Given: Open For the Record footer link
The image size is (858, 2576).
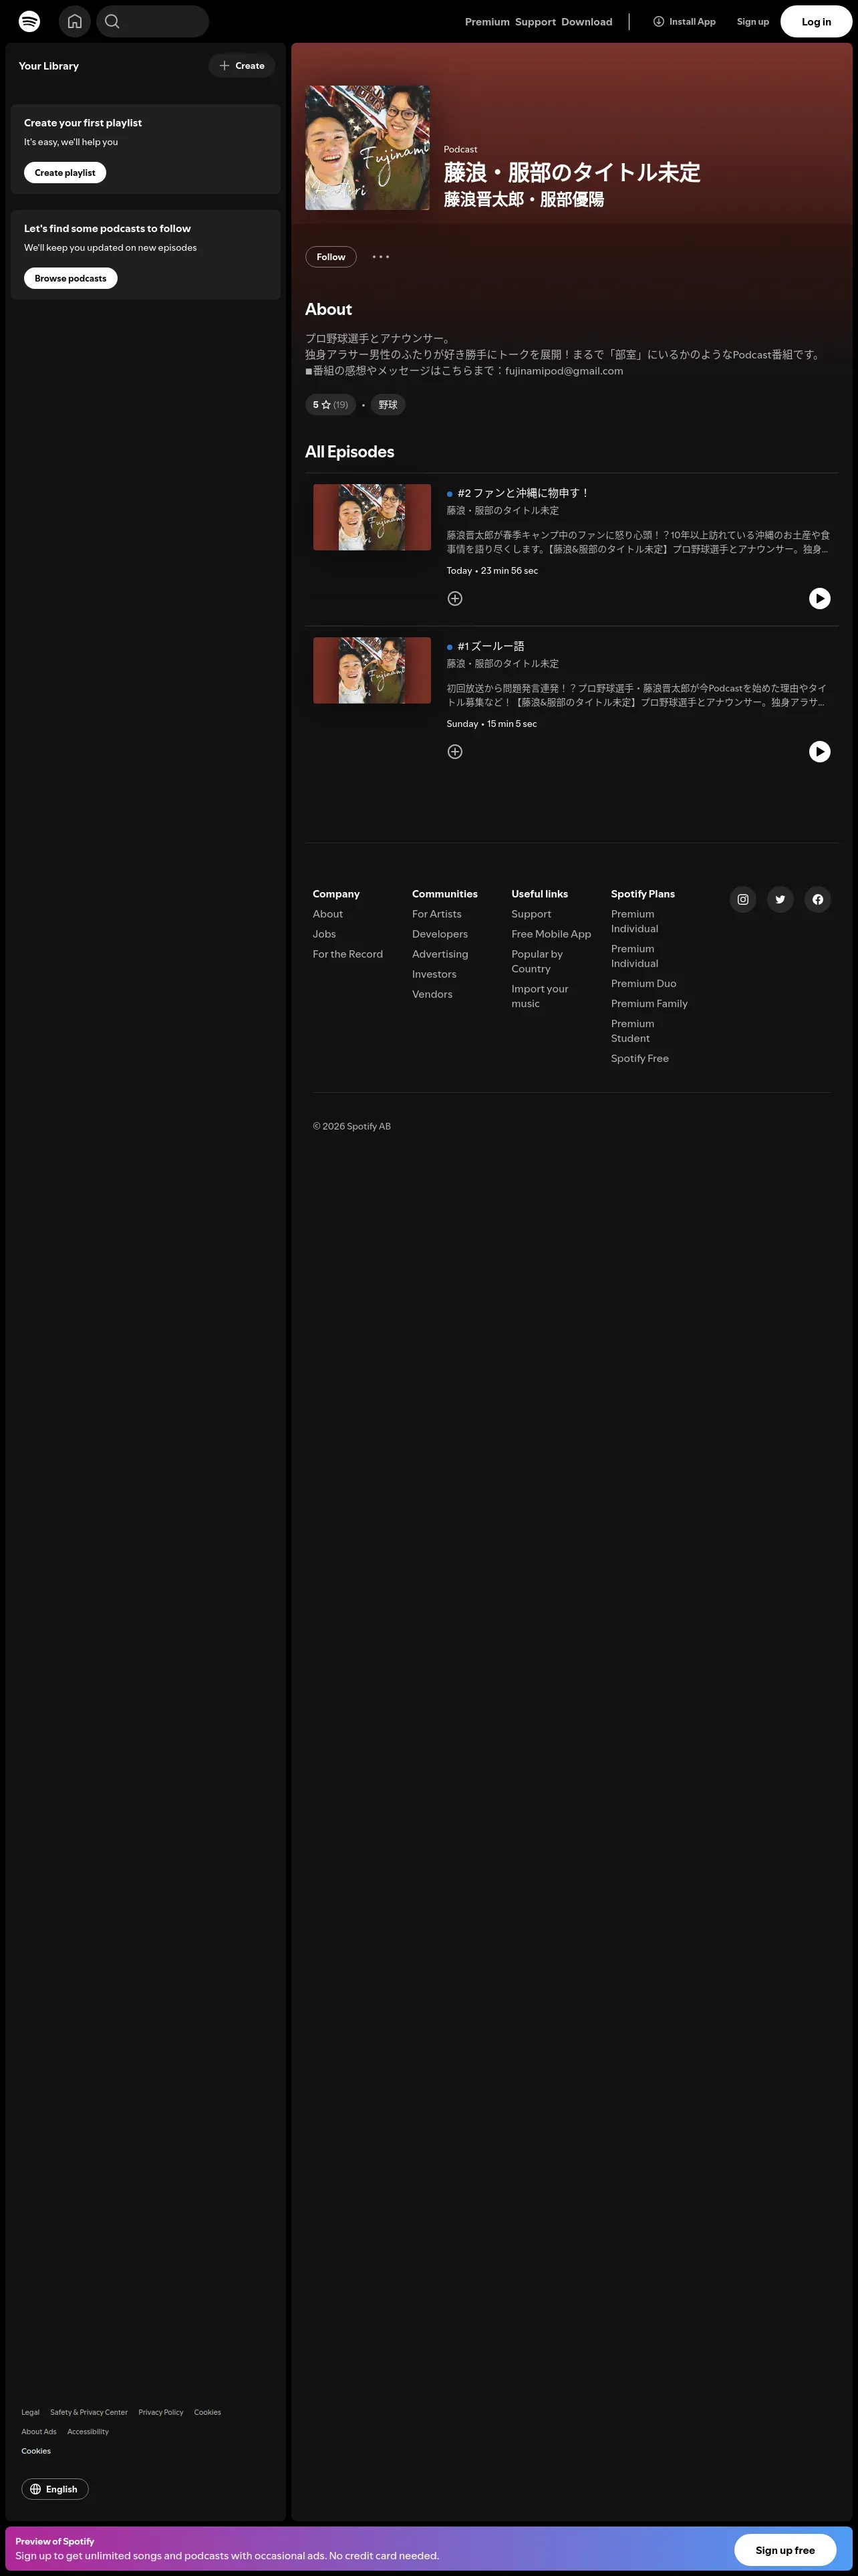Looking at the screenshot, I should click(x=347, y=954).
